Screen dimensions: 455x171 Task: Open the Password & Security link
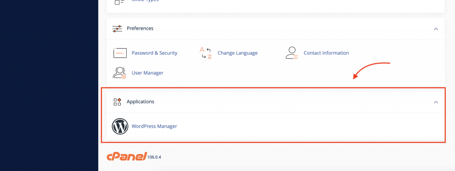(154, 53)
